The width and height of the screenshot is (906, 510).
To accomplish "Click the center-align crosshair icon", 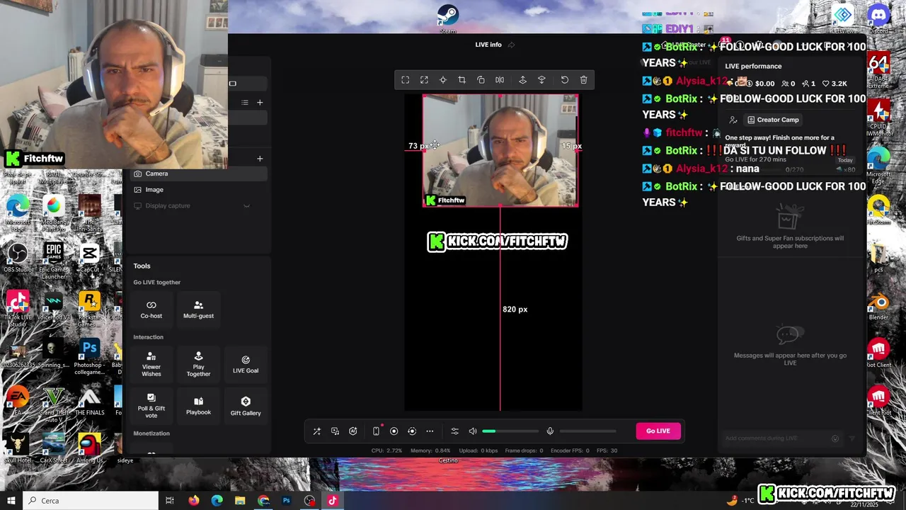I will (443, 80).
